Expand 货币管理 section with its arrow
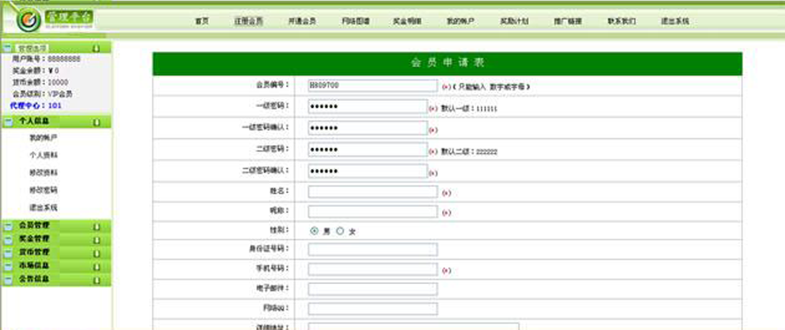This screenshot has width=785, height=330. point(96,253)
